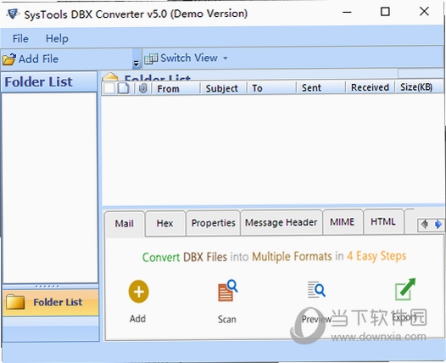The image size is (446, 363).
Task: Select the Folder List button in bottom-left pane
Action: (x=51, y=303)
